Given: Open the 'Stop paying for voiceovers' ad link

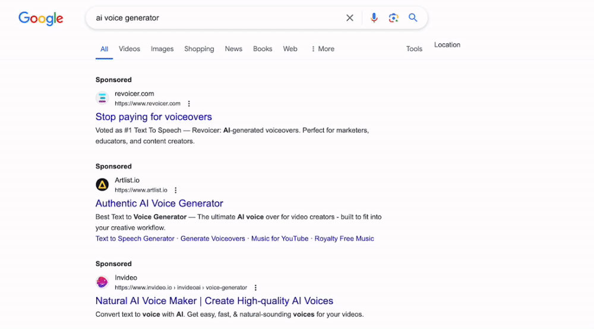Looking at the screenshot, I should point(153,116).
